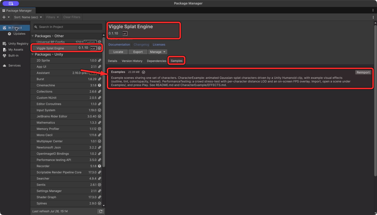Open the Package Manager window options menu
The width and height of the screenshot is (377, 215).
click(x=373, y=10)
